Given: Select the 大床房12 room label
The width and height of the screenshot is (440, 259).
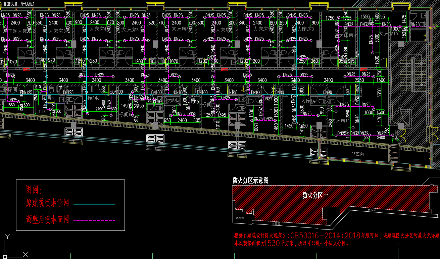Looking at the screenshot, I should 310,101.
